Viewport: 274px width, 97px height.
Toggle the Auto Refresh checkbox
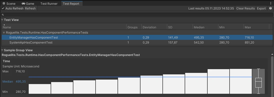(x=3, y=8)
